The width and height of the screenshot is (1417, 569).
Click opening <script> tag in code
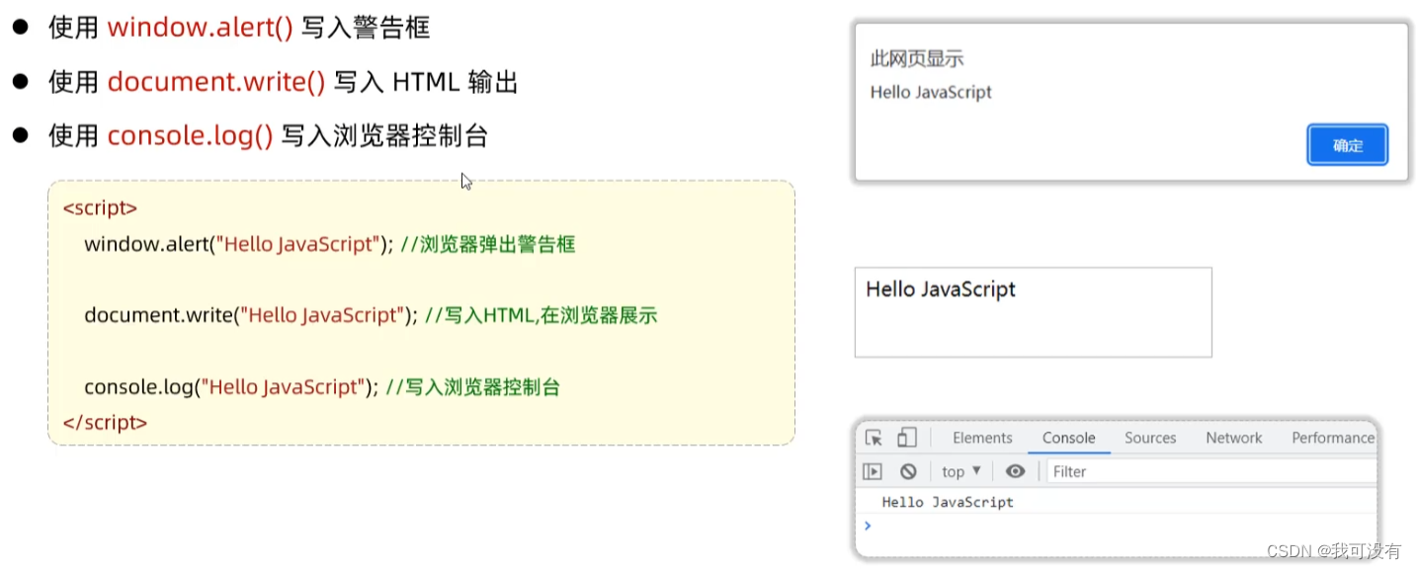coord(100,208)
